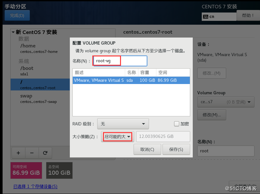Select the VMware Virtual S sda disk row
The image size is (260, 194).
pos(131,80)
